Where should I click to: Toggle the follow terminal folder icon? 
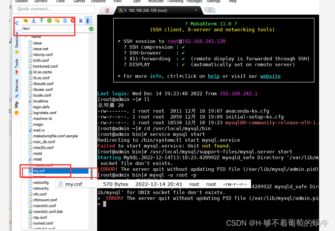(x=88, y=21)
